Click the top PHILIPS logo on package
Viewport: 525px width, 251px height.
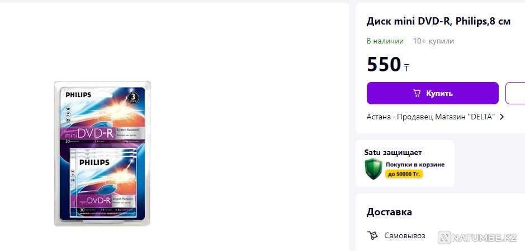78,95
